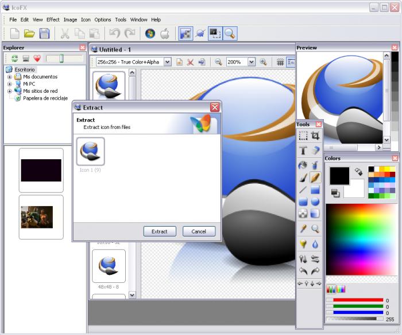Click the Extract button in dialog

pyautogui.click(x=159, y=231)
